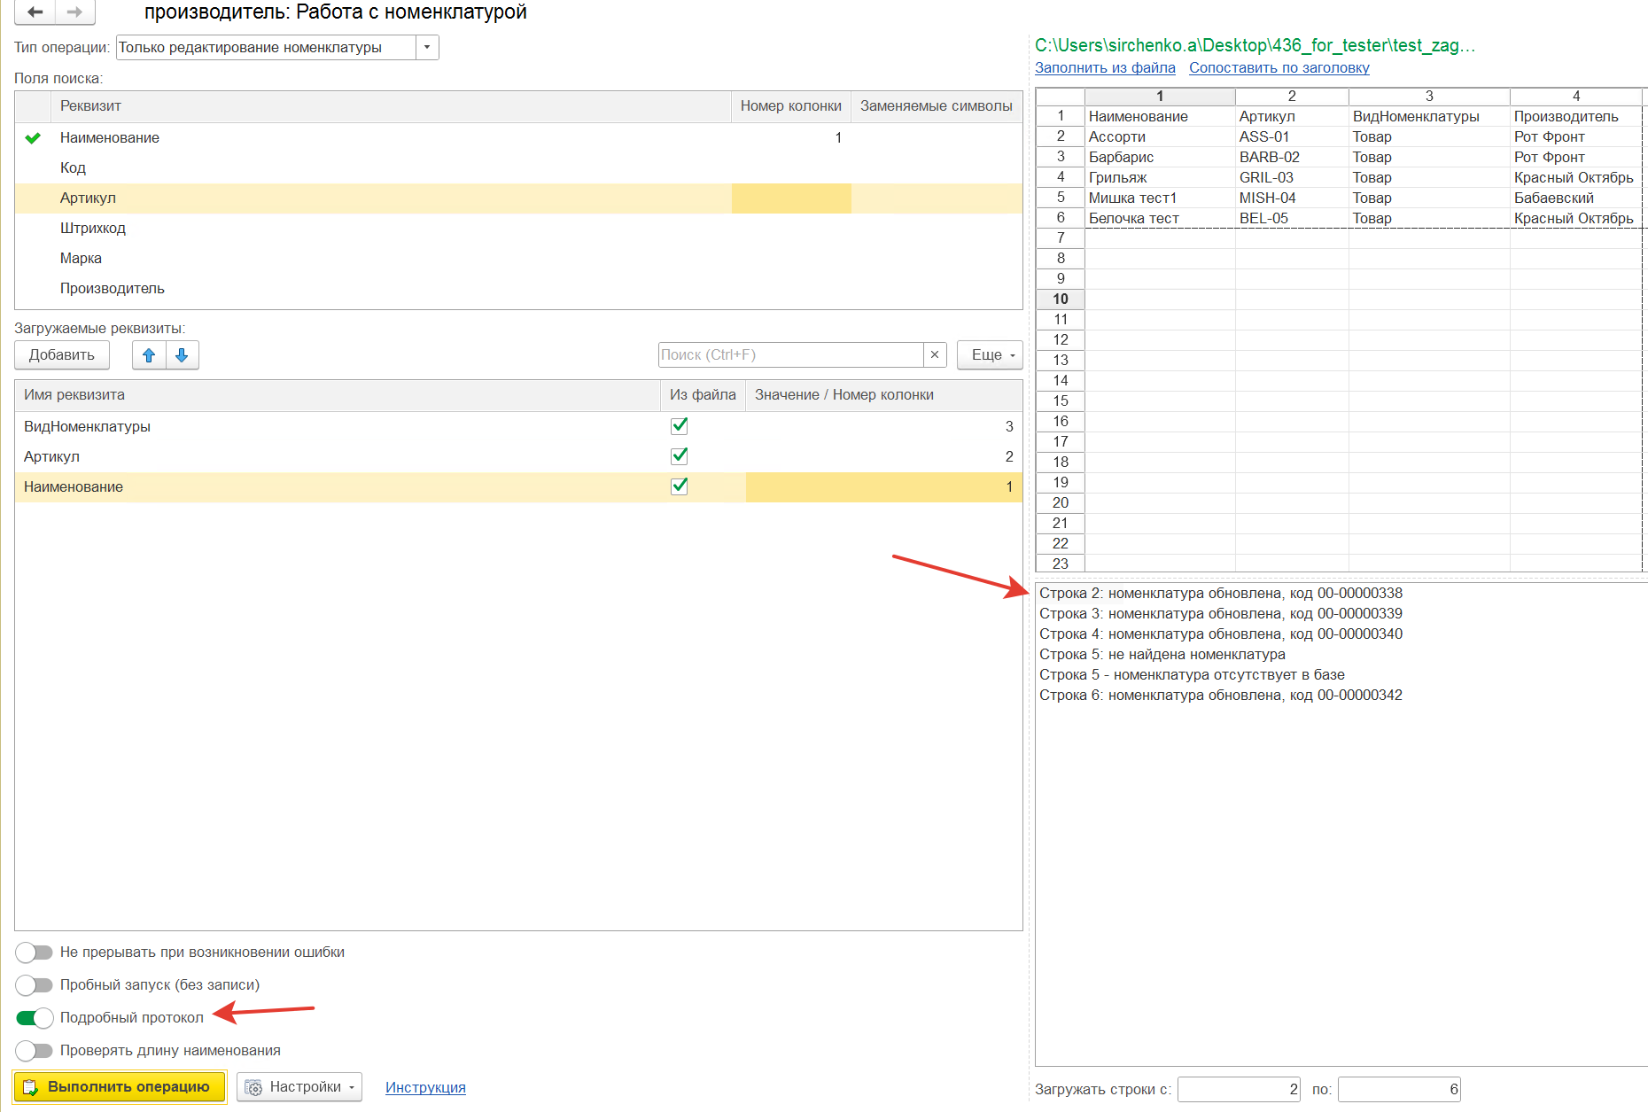The image size is (1648, 1112).
Task: Open the Инструкция link
Action: pos(425,1087)
